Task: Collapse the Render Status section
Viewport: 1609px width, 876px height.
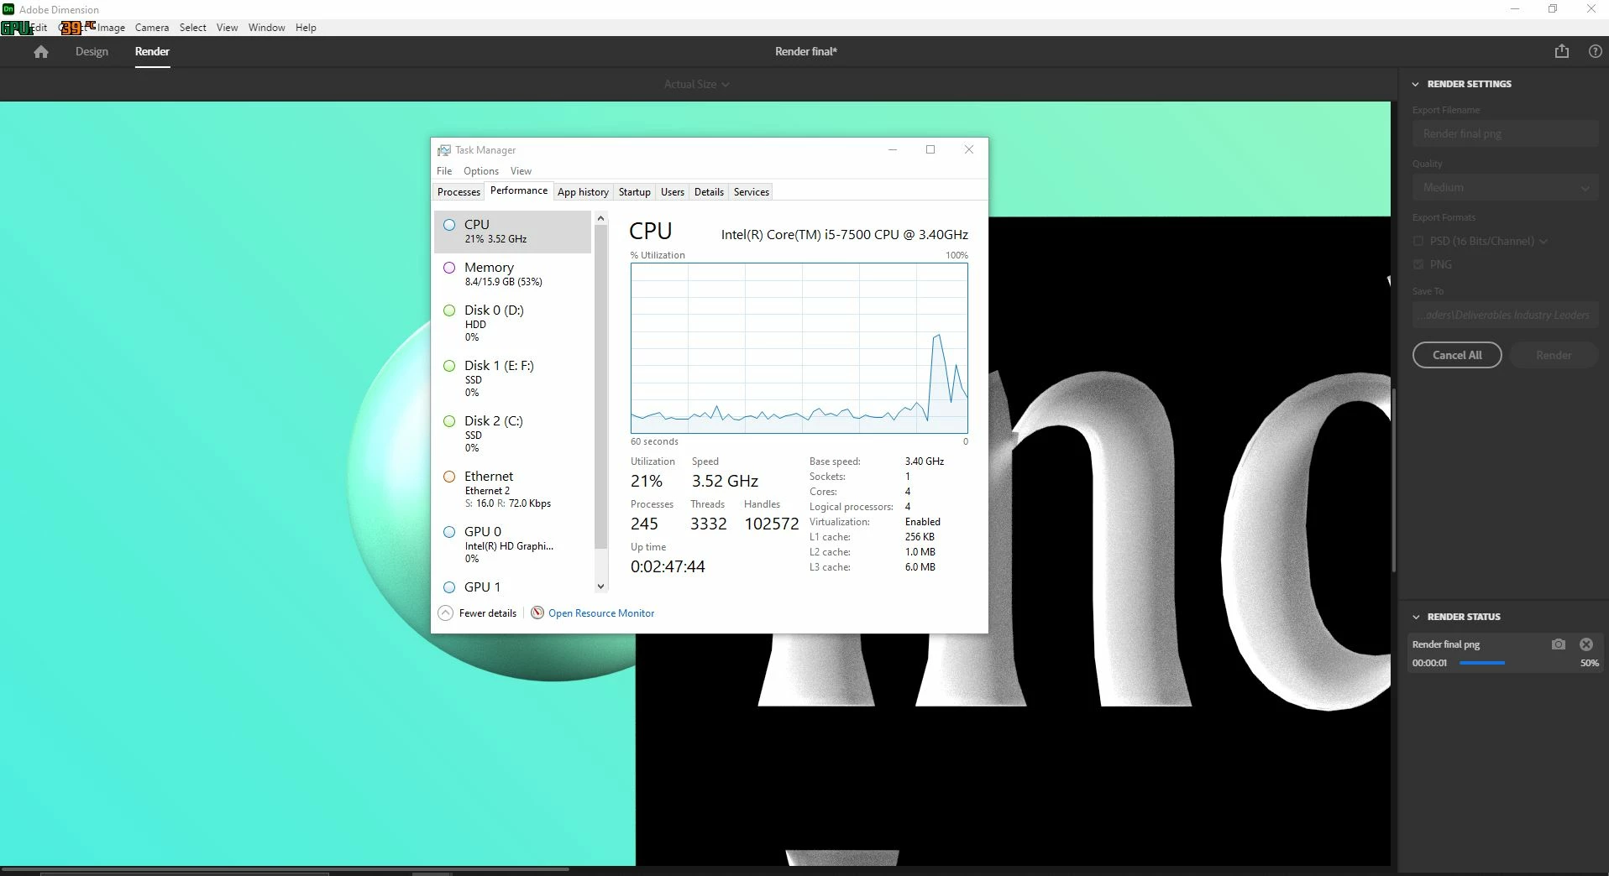Action: (1416, 617)
